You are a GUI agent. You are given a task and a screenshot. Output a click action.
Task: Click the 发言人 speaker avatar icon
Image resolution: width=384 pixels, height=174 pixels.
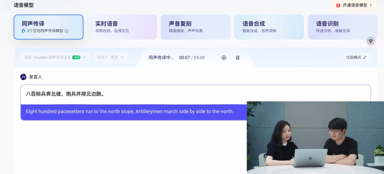[x=23, y=77]
